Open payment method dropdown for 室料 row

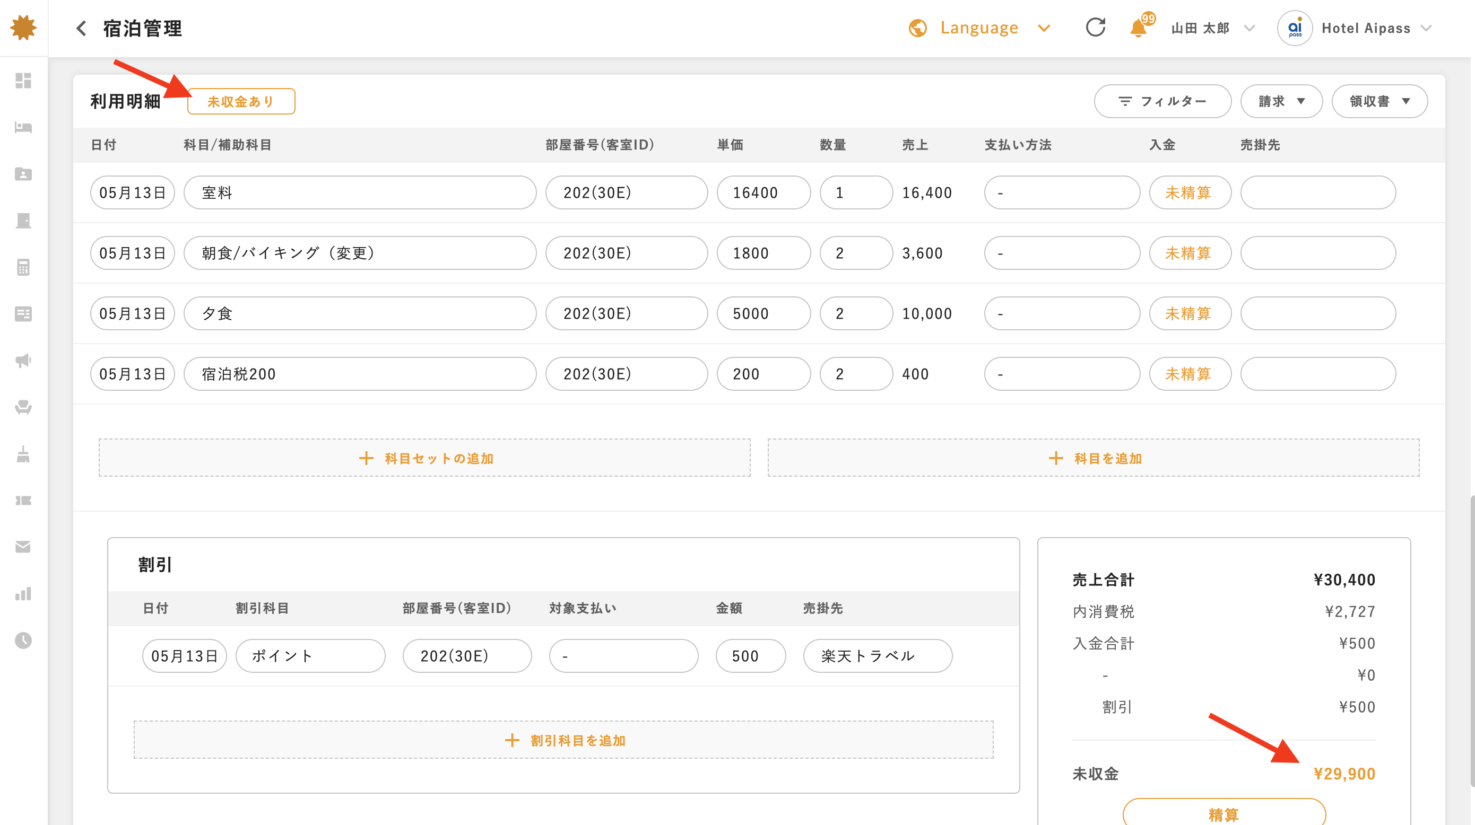tap(1062, 192)
